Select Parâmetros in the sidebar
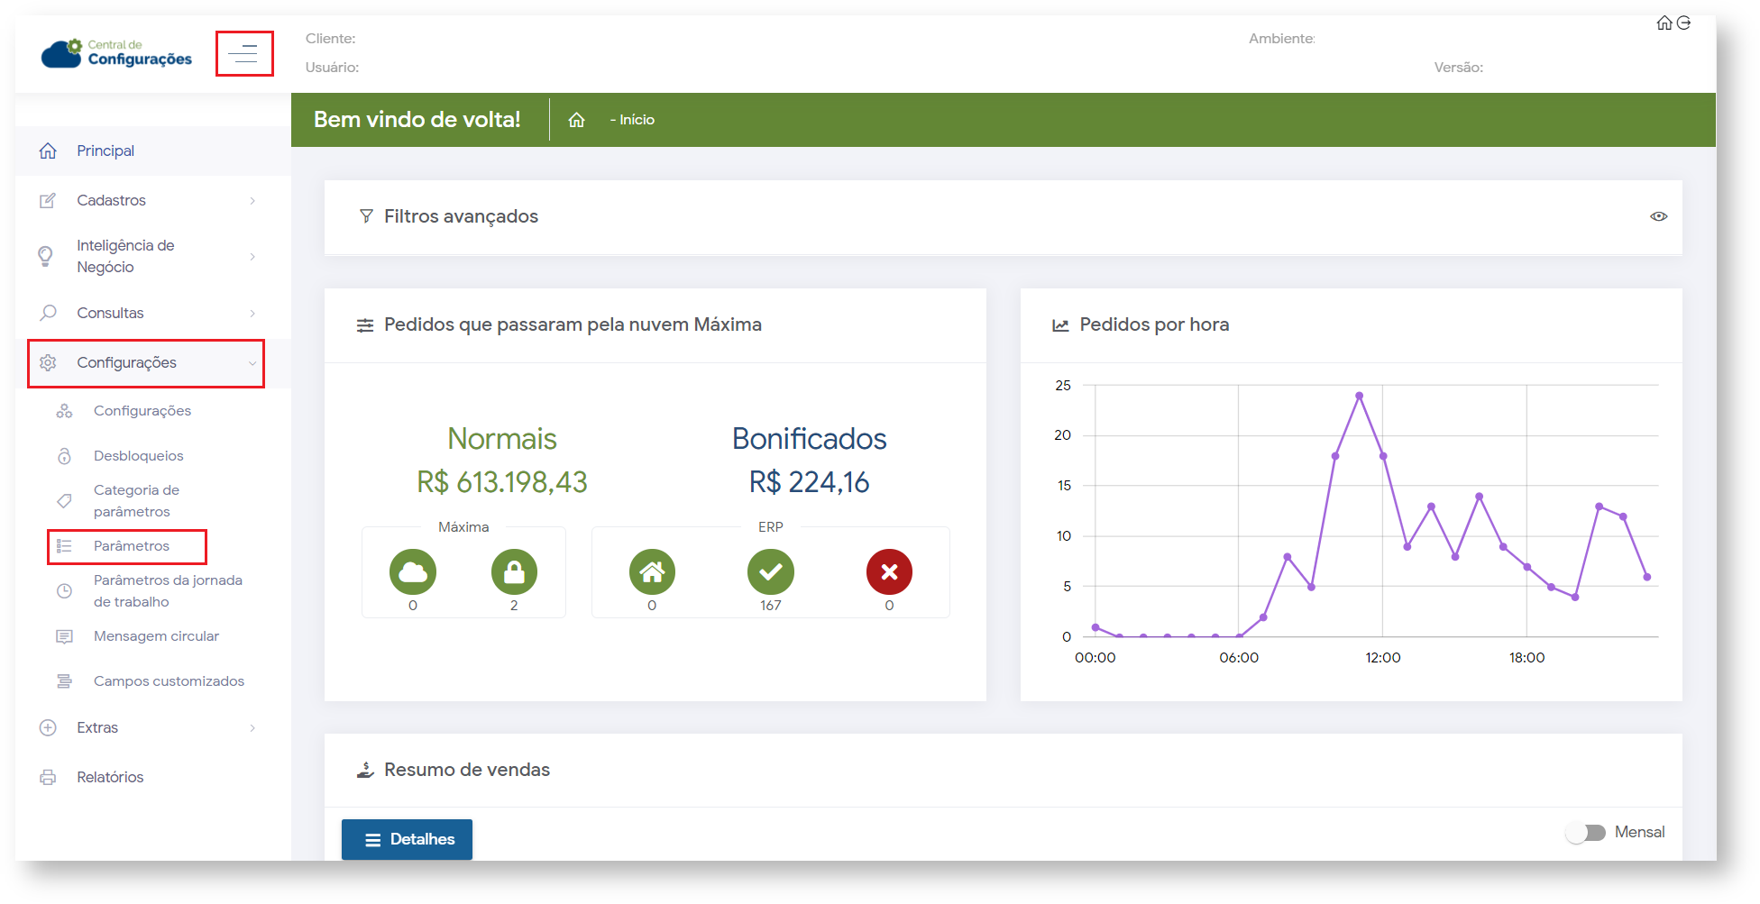This screenshot has width=1760, height=904. (x=132, y=546)
